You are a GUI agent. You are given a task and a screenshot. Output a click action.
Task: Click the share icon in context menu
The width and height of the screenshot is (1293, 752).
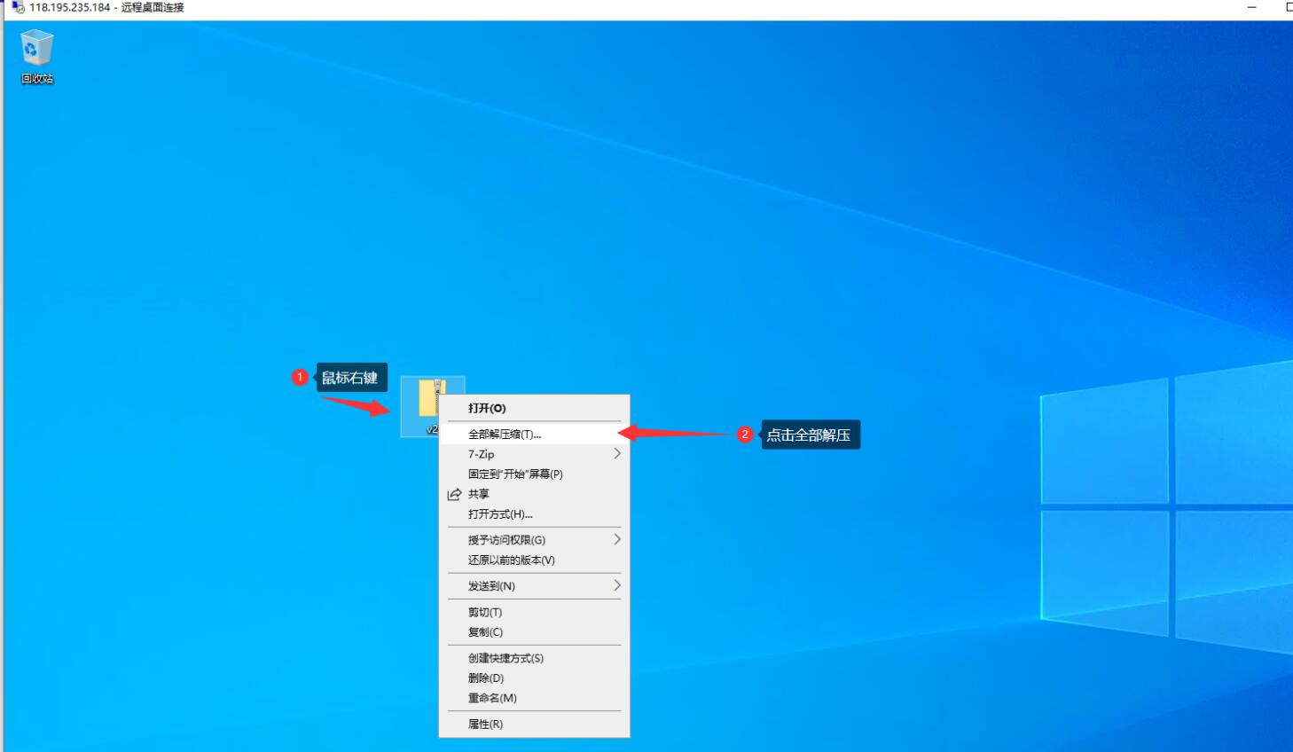(x=454, y=494)
